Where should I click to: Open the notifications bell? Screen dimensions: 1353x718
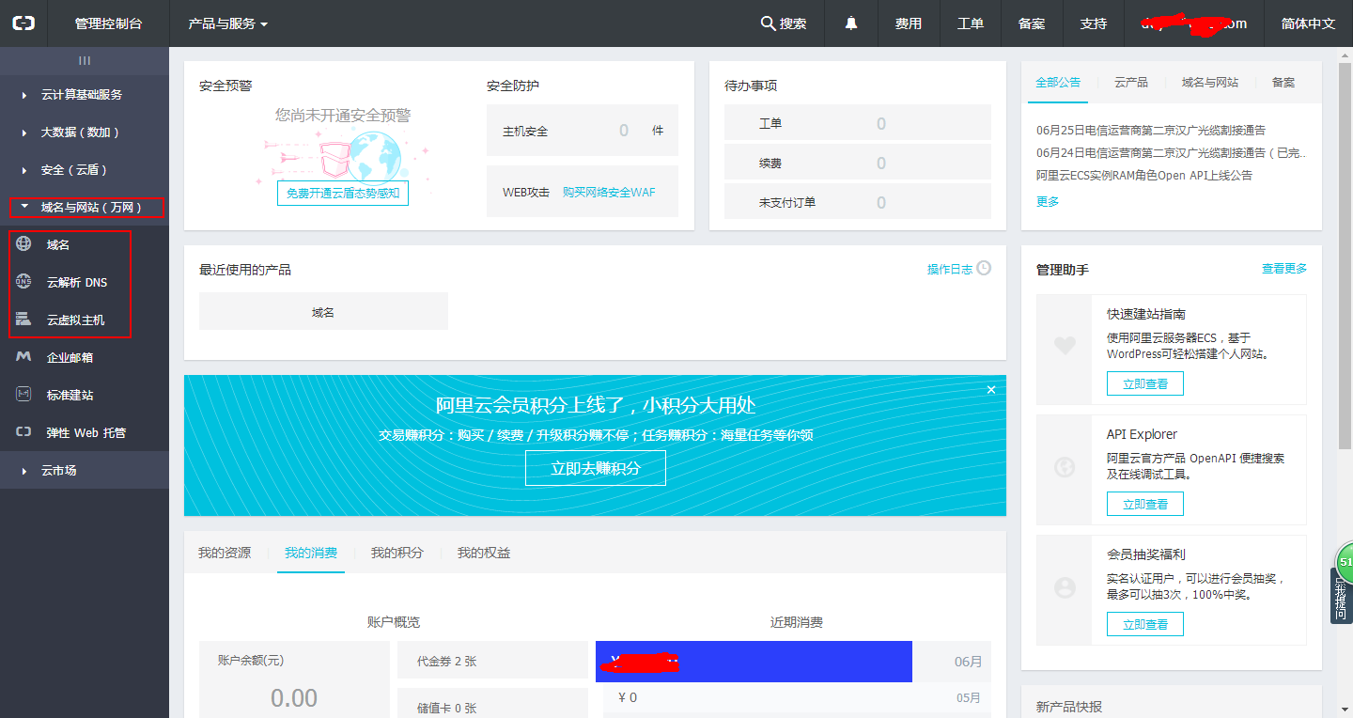pos(851,23)
